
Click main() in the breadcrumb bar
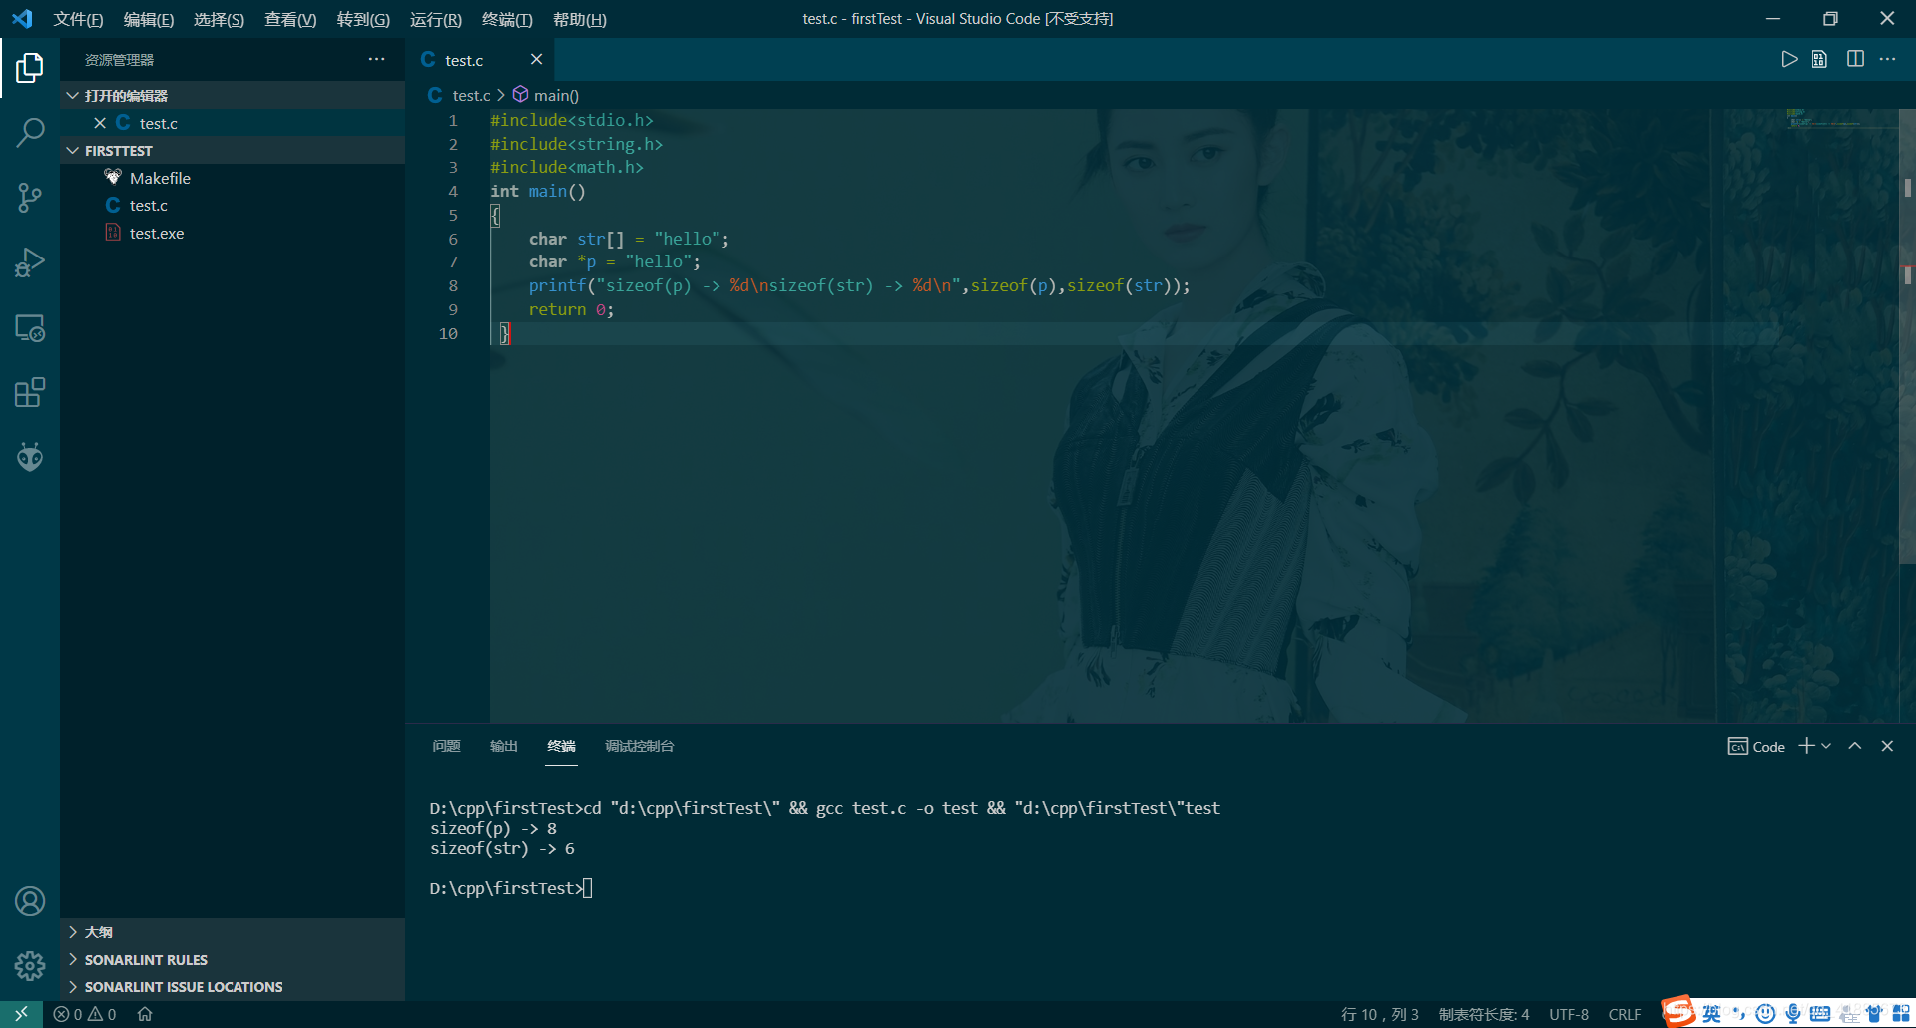[555, 95]
